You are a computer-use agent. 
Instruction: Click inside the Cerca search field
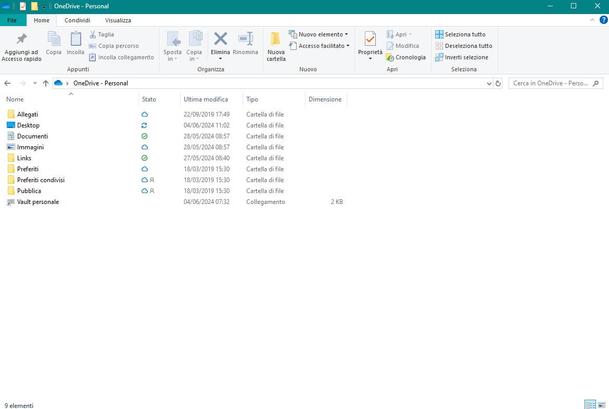[547, 83]
